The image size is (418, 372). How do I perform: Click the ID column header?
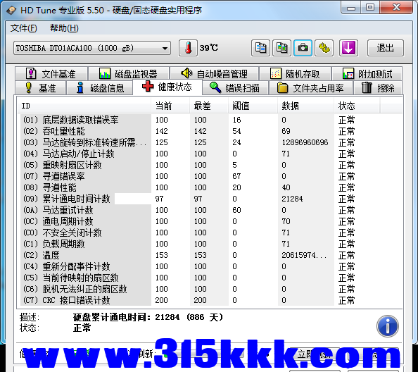coord(84,106)
